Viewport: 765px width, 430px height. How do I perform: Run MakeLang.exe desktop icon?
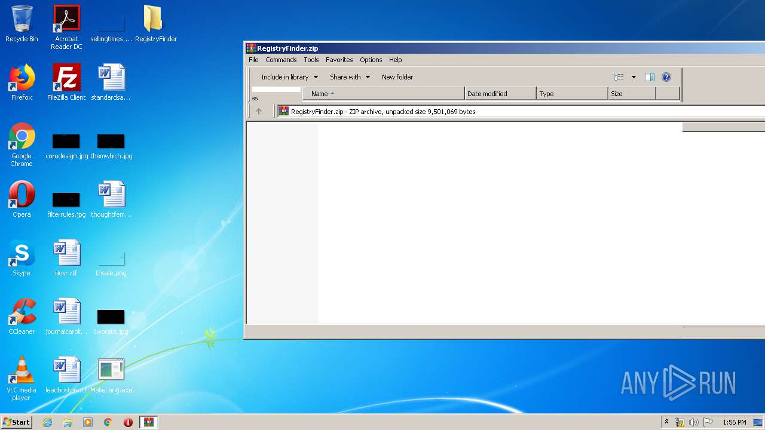pyautogui.click(x=111, y=376)
